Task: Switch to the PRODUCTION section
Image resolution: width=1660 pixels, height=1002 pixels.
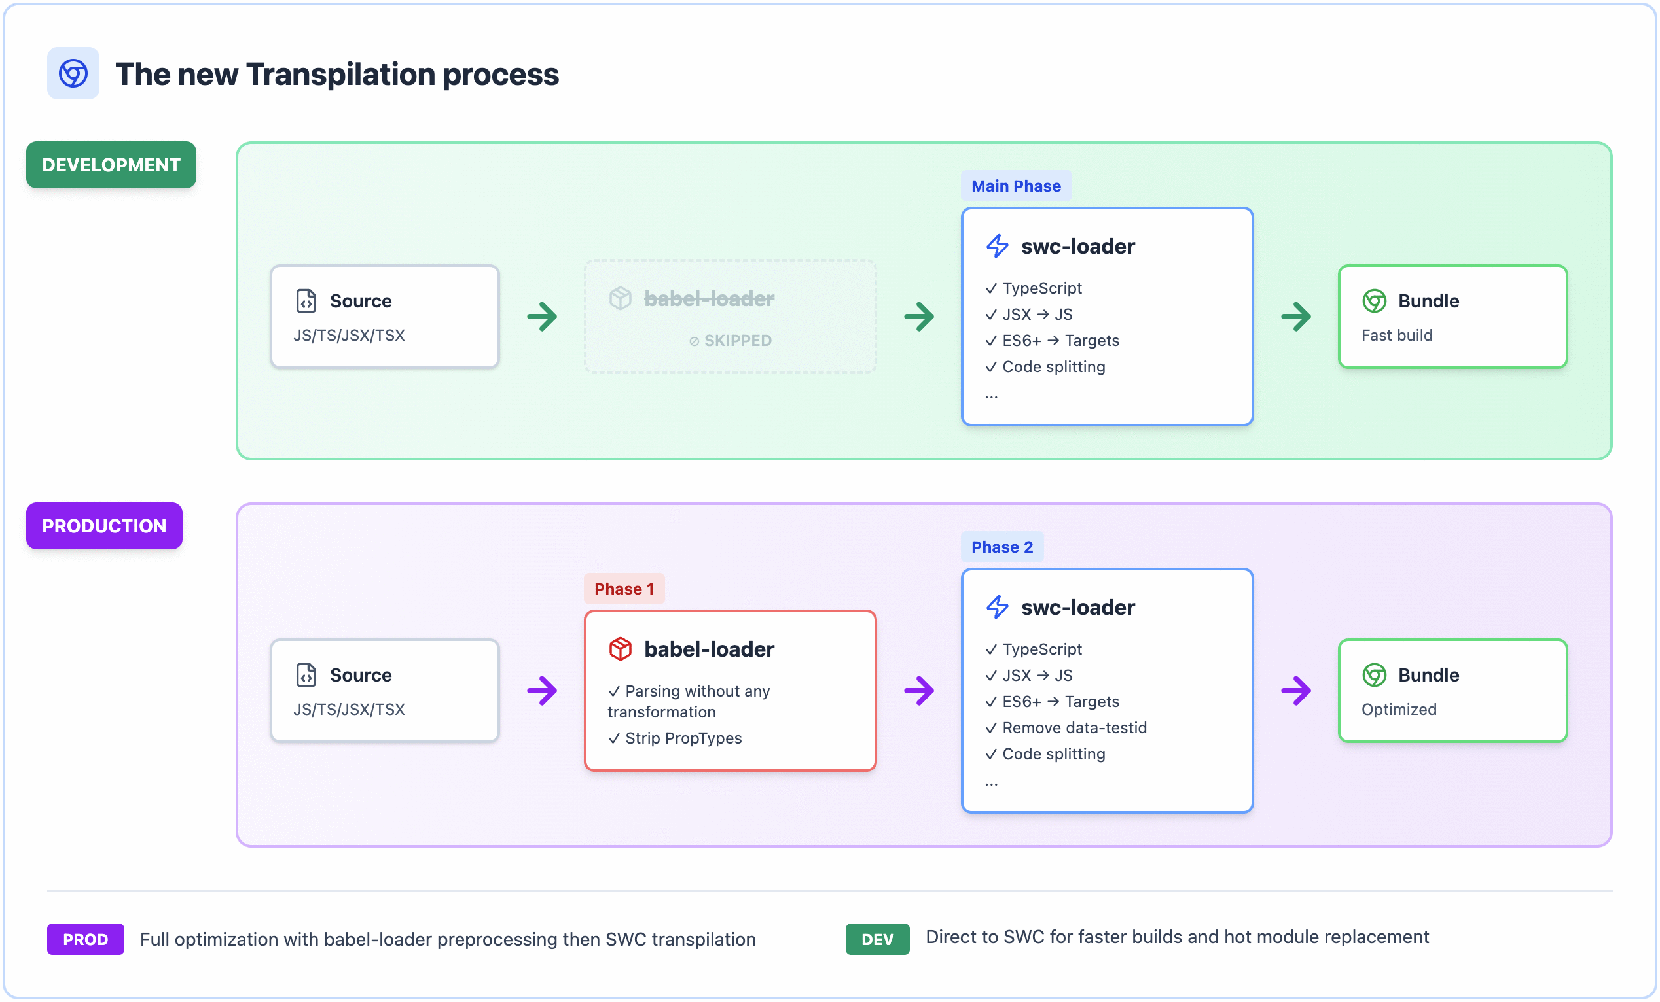Action: [x=103, y=526]
